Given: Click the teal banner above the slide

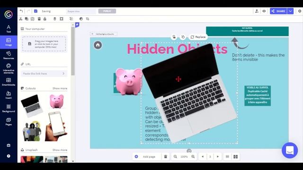Looking at the screenshot, I should point(247,31).
